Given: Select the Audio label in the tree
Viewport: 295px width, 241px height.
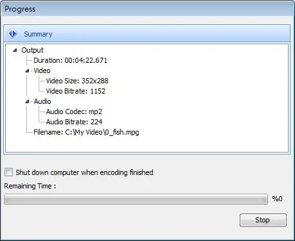Looking at the screenshot, I should coord(42,101).
